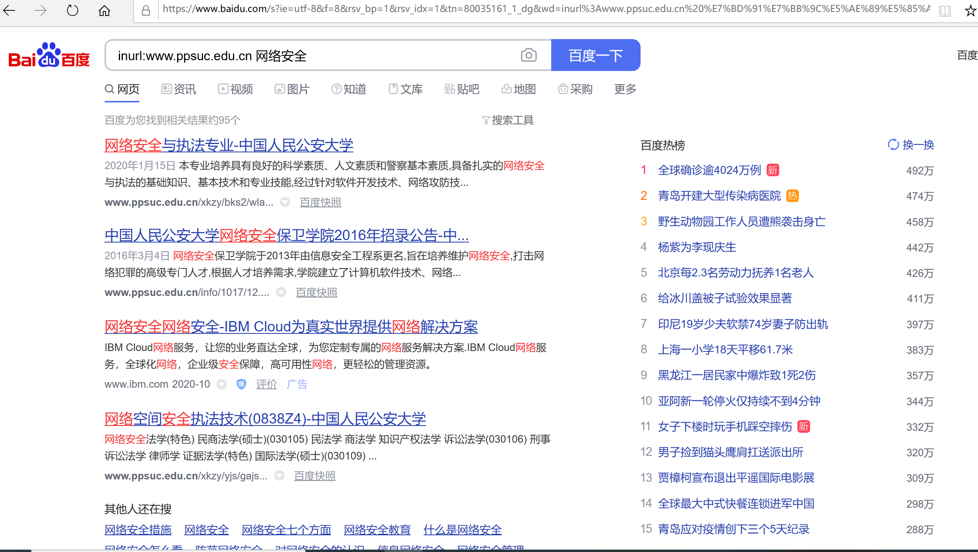The image size is (978, 552).
Task: Click the Baidu logo
Action: [49, 55]
